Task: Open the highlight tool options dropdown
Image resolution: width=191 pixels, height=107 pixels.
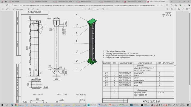Action: [x=10, y=9]
